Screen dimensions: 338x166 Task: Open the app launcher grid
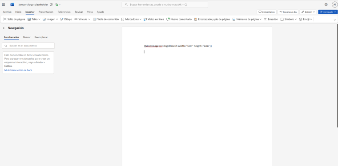4,4
